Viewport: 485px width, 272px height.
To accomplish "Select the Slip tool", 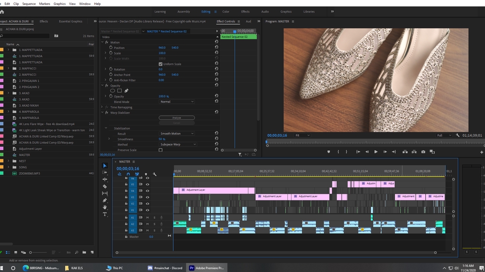I will pos(105,193).
